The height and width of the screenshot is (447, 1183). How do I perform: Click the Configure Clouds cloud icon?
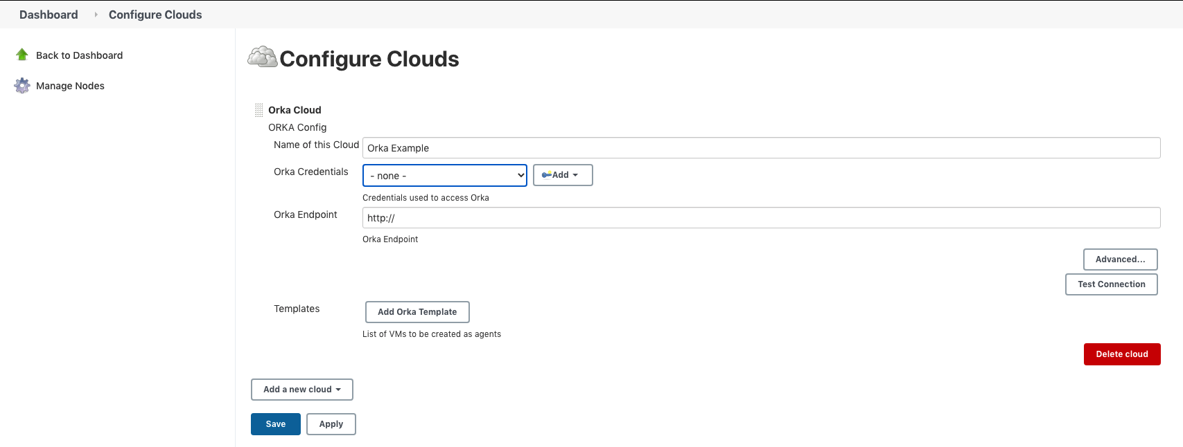(263, 57)
